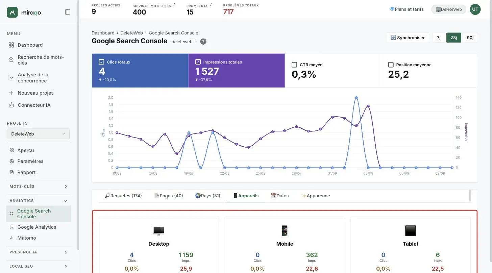Open Google Analytics in sidebar
Viewport: 492px width, 273px height.
point(37,227)
